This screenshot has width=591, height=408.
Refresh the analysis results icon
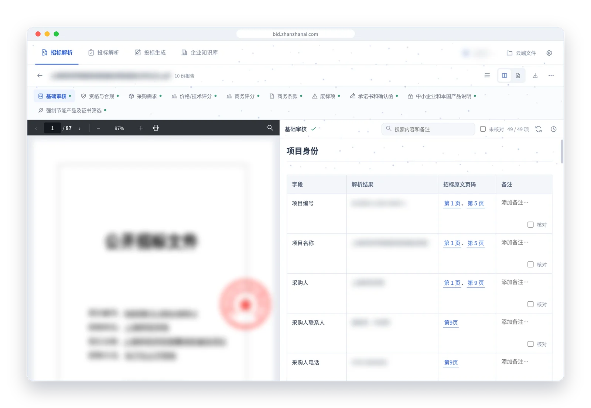pos(539,129)
